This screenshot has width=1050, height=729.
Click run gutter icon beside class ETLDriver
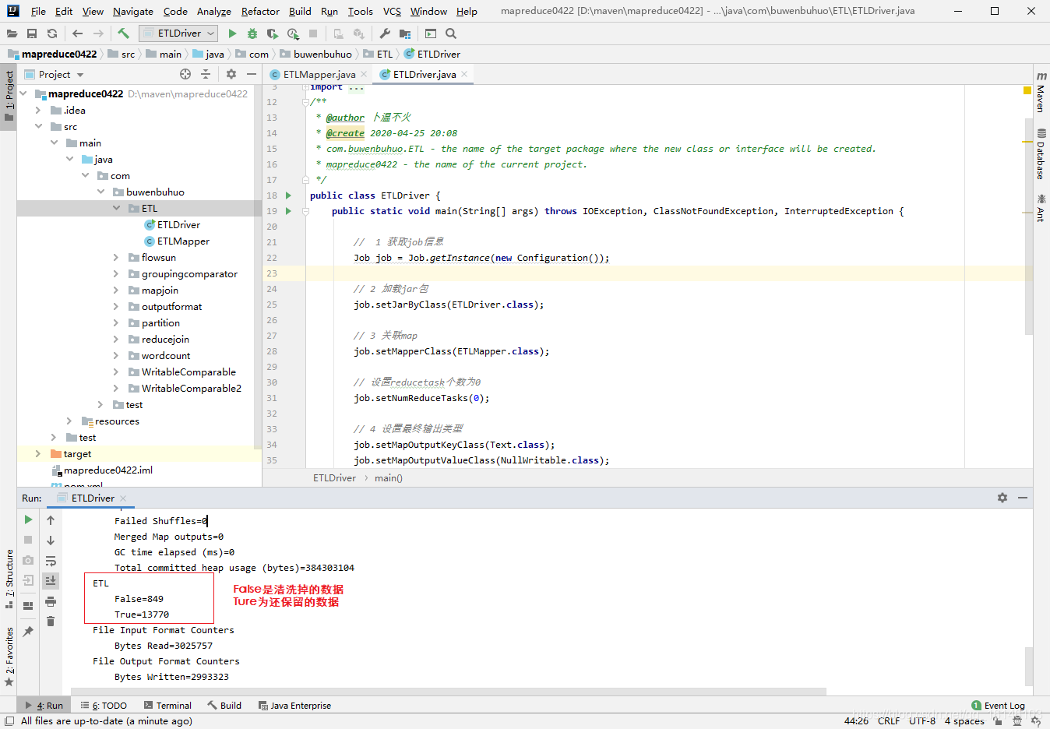tap(288, 195)
